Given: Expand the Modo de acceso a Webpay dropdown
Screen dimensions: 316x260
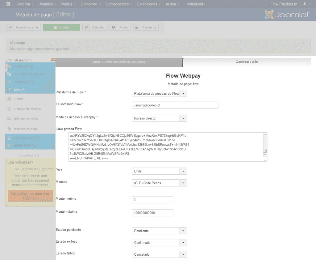Looking at the screenshot, I should pos(160,118).
